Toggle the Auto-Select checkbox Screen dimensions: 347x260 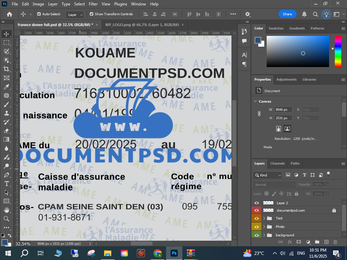[39, 14]
